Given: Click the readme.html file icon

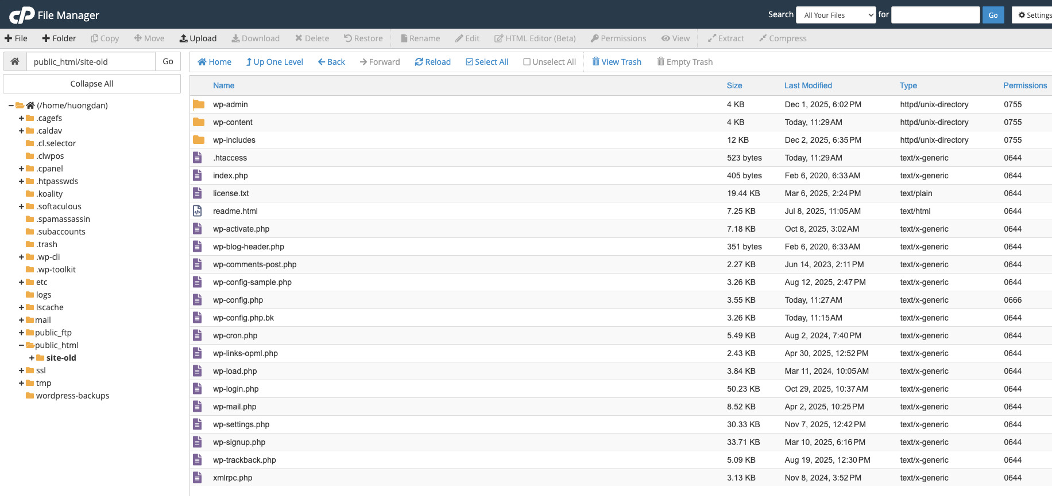Looking at the screenshot, I should (x=198, y=211).
